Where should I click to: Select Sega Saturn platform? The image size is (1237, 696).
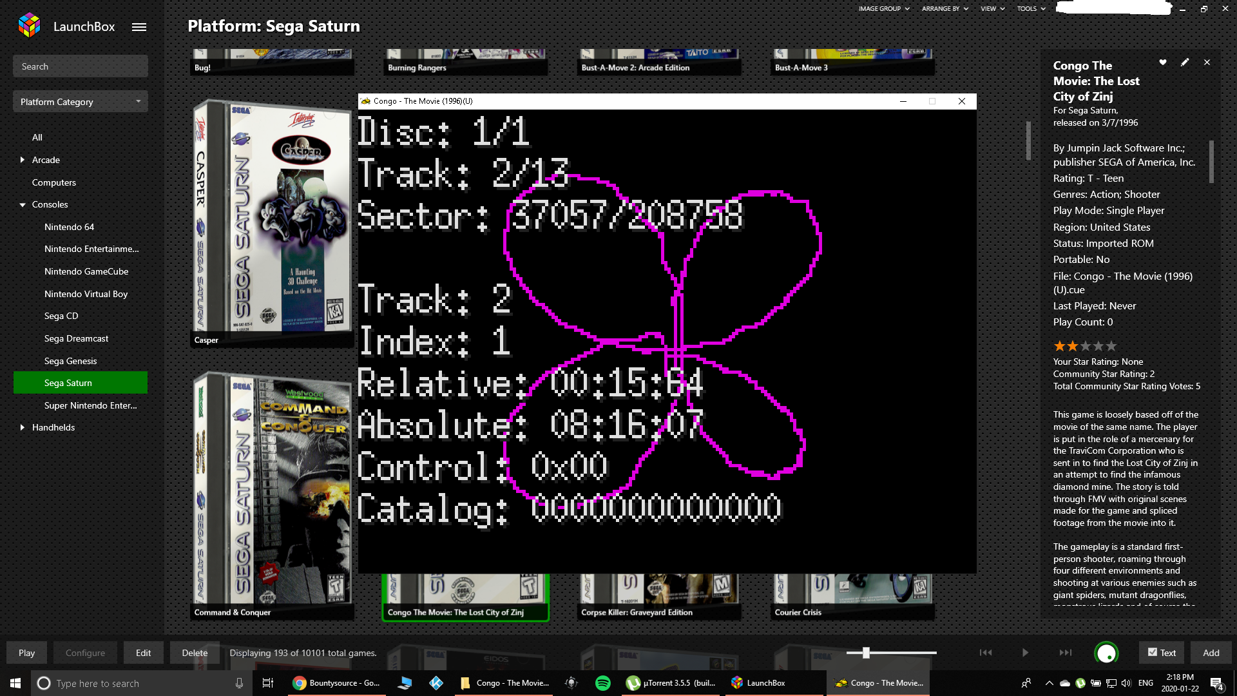[81, 383]
